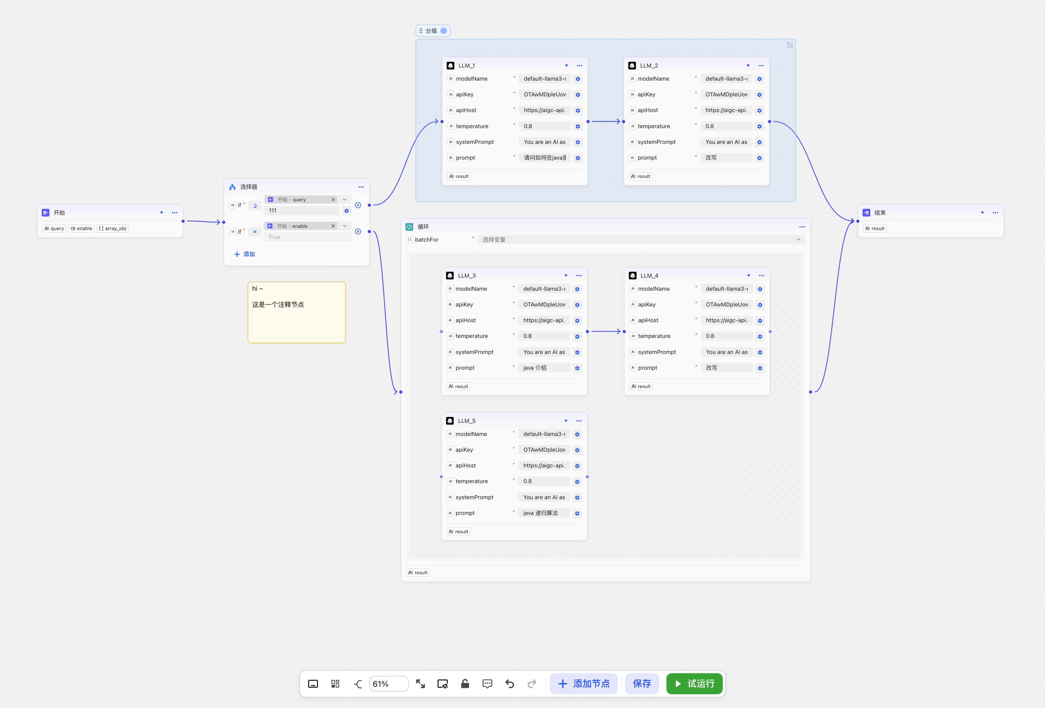
Task: Collapse the LLM_2 node with triangle arrow
Action: (x=748, y=66)
